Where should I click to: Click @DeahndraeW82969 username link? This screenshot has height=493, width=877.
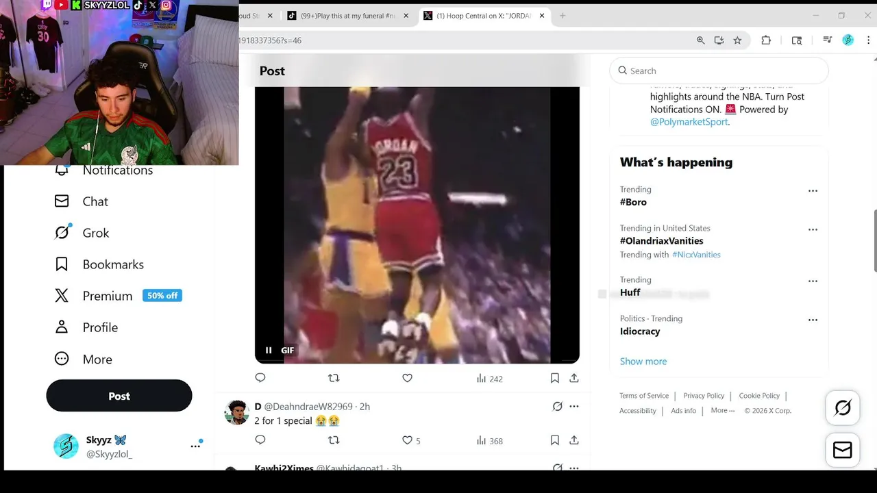pyautogui.click(x=308, y=407)
